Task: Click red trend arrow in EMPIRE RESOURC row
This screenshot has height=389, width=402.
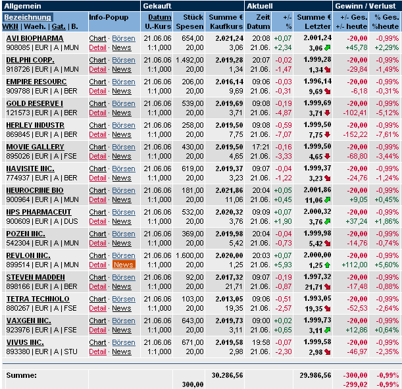Action: click(328, 91)
